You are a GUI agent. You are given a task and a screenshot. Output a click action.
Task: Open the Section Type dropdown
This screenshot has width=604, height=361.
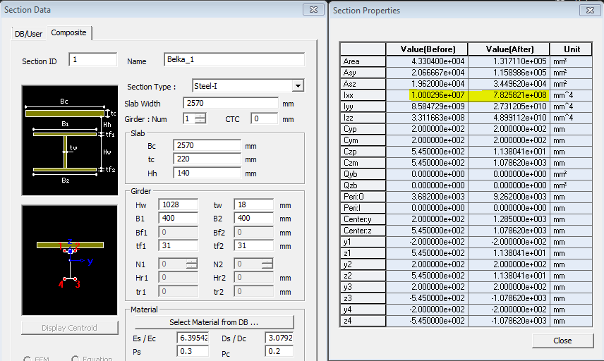point(298,86)
